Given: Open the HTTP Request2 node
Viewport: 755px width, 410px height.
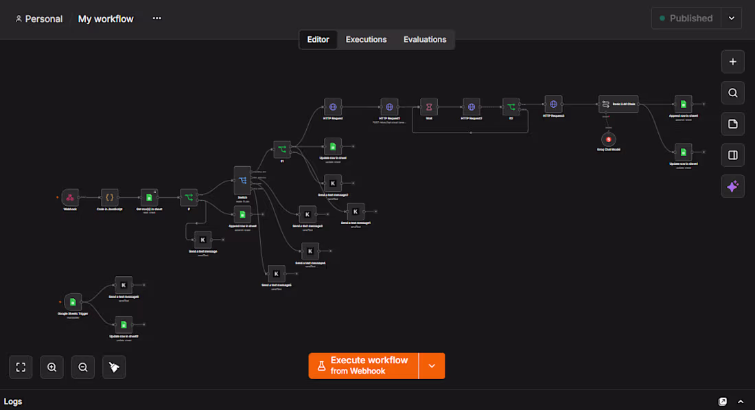Looking at the screenshot, I should click(472, 107).
